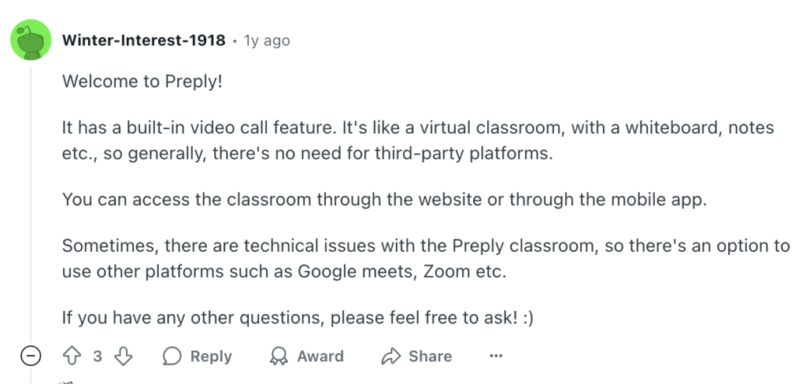
Task: Click the vote count number 3
Action: point(98,356)
